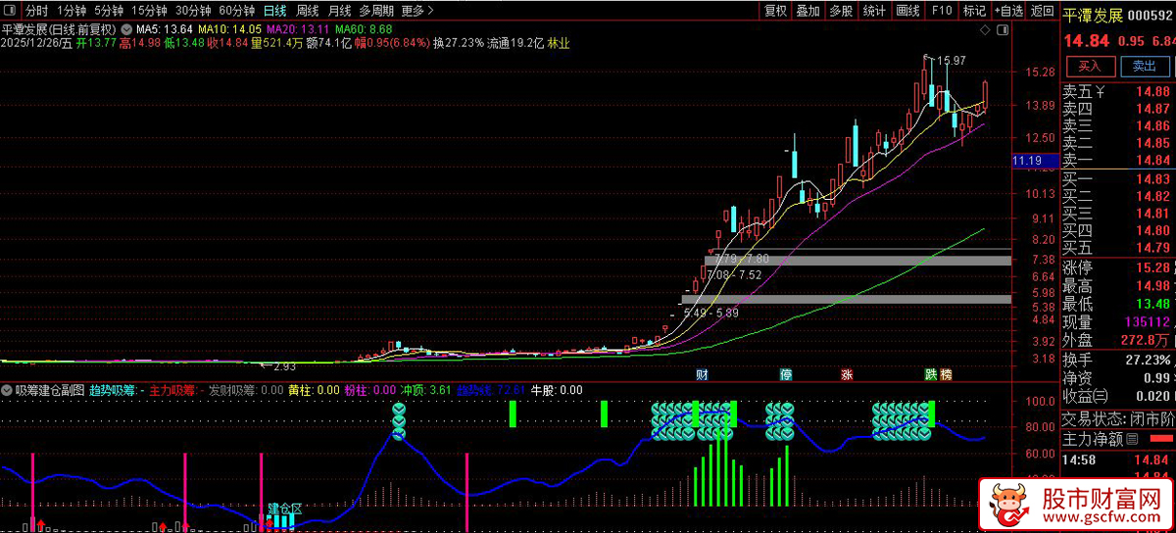The width and height of the screenshot is (1176, 533).
Task: Click the 涨 event marker under the chart
Action: pyautogui.click(x=847, y=374)
